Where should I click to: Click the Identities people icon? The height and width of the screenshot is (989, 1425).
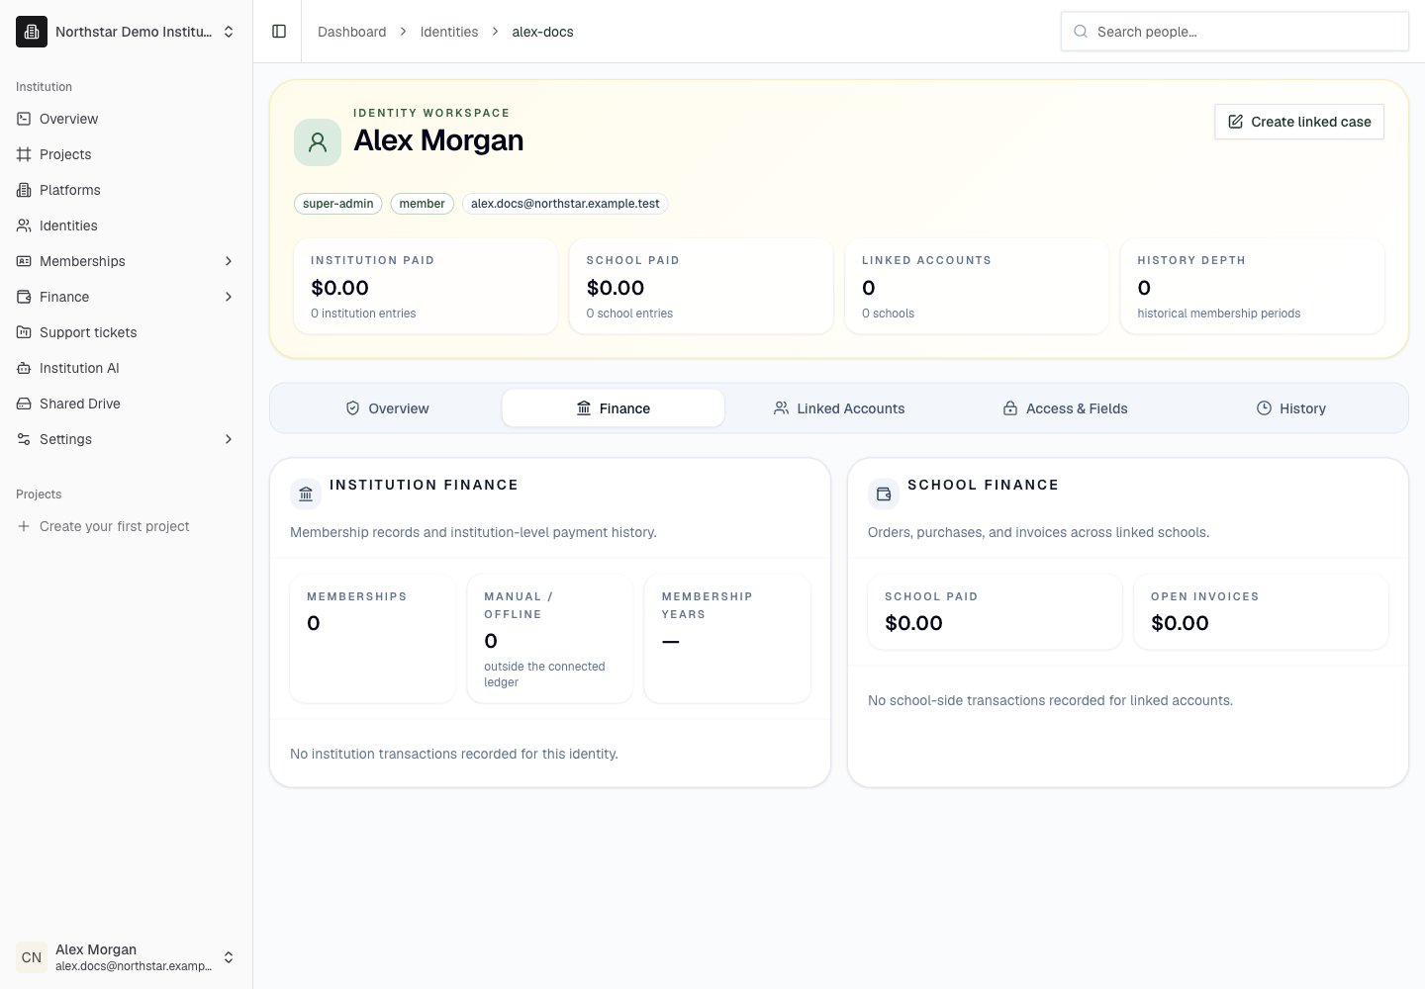click(24, 225)
